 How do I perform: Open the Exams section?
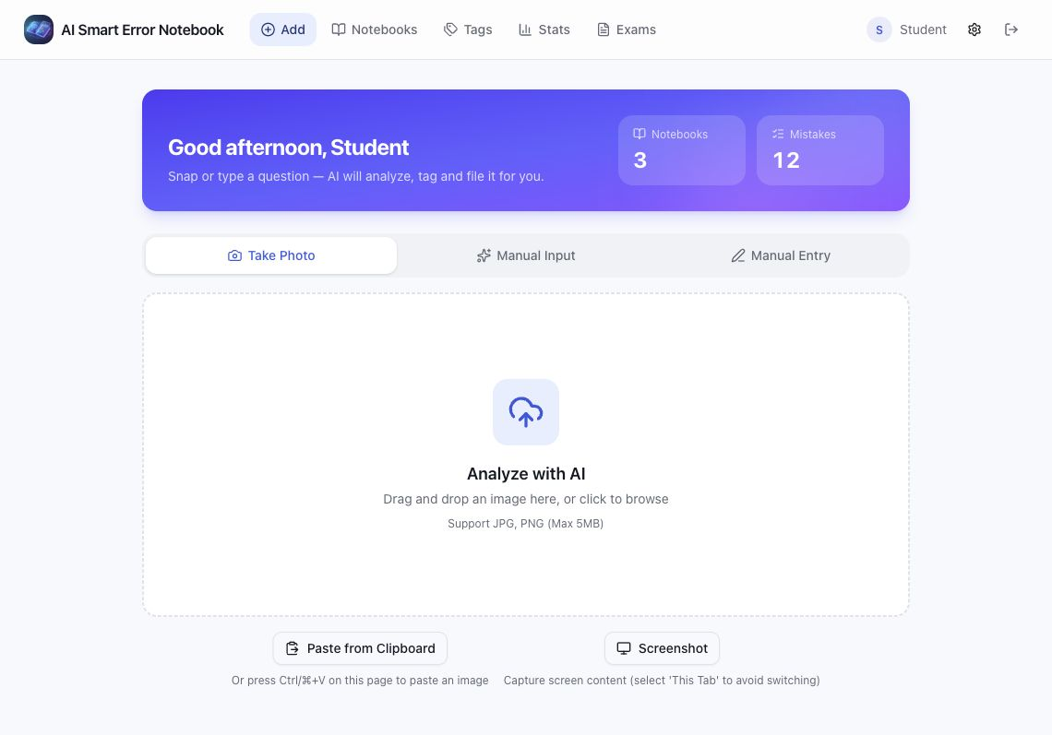coord(627,30)
